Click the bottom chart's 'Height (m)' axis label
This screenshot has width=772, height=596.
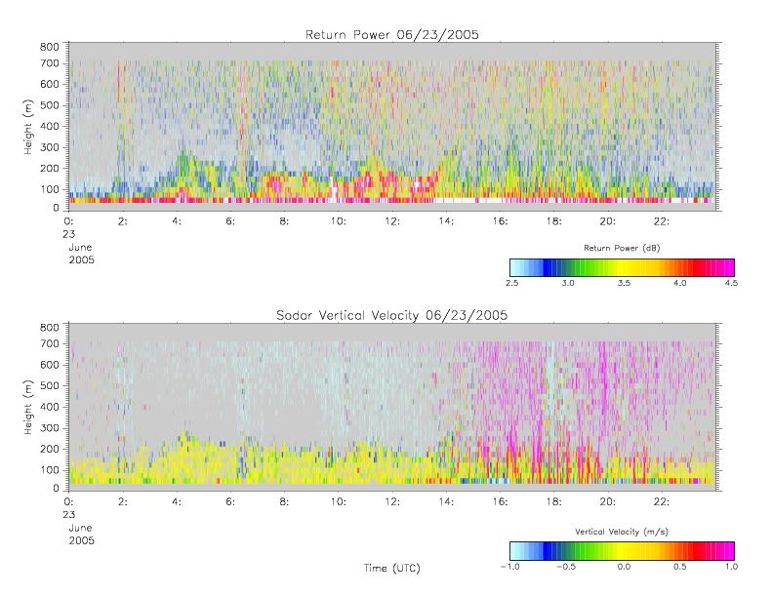pyautogui.click(x=28, y=407)
